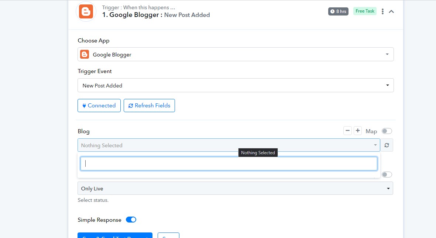This screenshot has height=238, width=436.
Task: Collapse the trigger step with the chevron
Action: click(391, 11)
